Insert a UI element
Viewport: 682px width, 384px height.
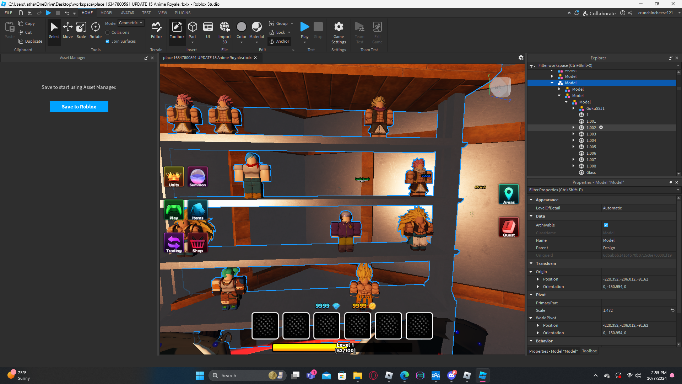(208, 30)
